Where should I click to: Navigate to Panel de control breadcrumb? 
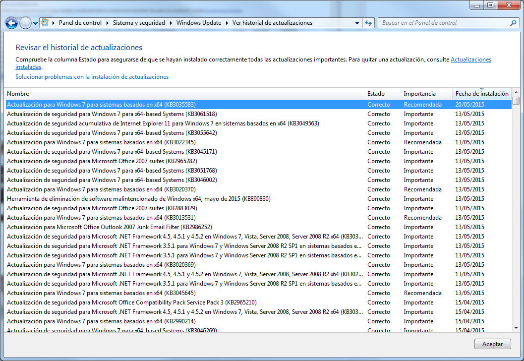80,23
